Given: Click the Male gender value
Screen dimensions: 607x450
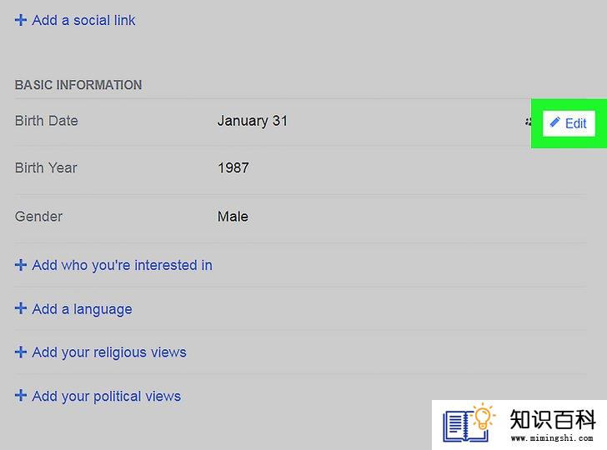Looking at the screenshot, I should (x=233, y=217).
